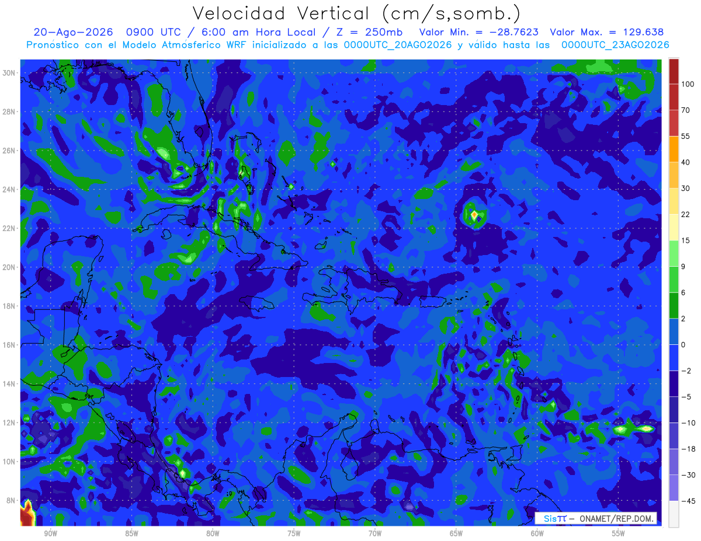Click colorbar label "100"
This screenshot has height=541, width=701.
tap(688, 84)
